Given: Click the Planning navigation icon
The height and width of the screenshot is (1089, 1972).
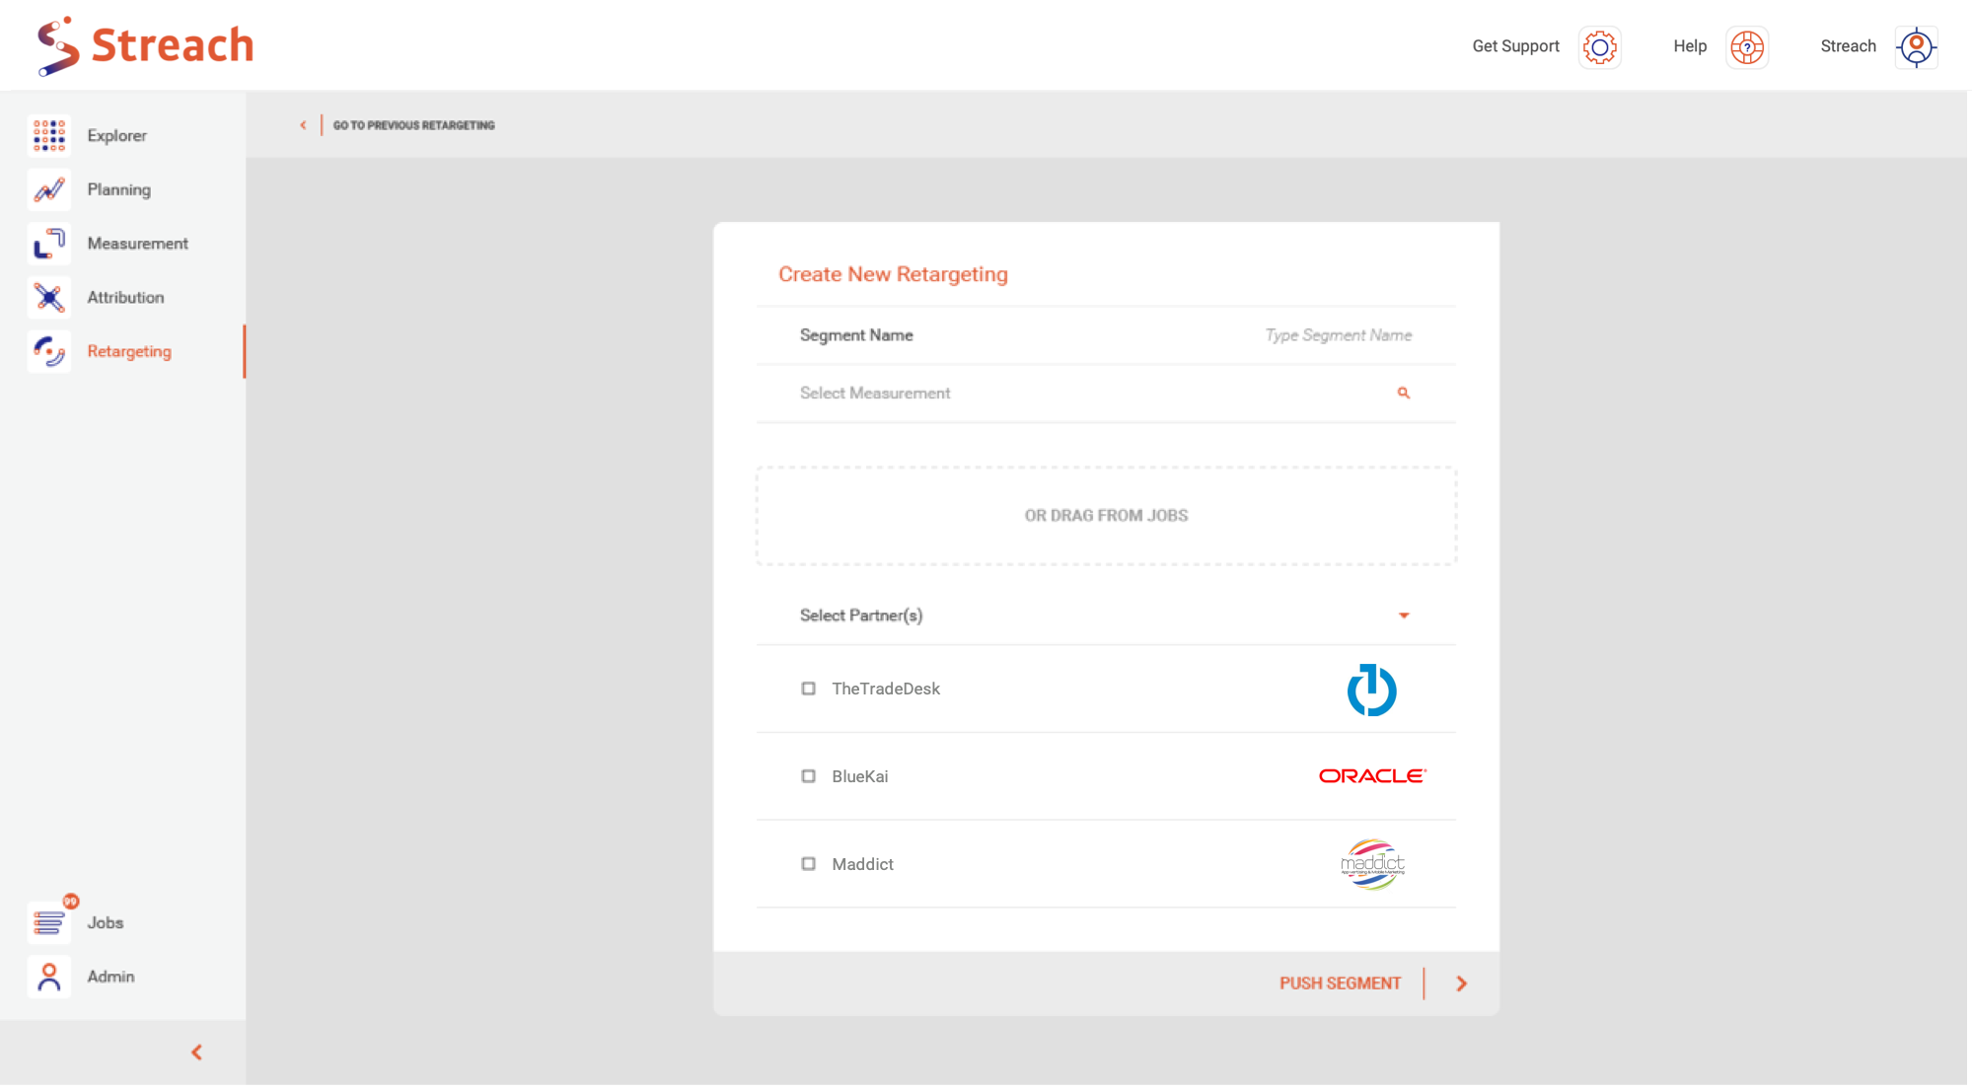Looking at the screenshot, I should point(48,189).
